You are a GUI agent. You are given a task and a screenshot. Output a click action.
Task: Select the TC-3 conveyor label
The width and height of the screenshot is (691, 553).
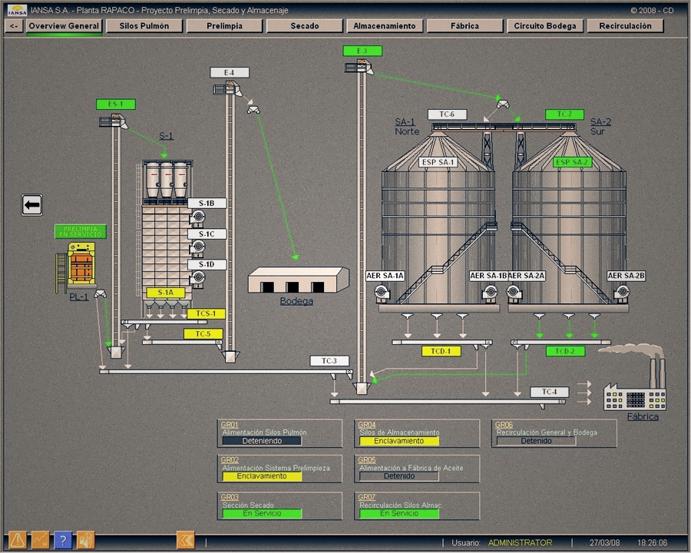[329, 360]
